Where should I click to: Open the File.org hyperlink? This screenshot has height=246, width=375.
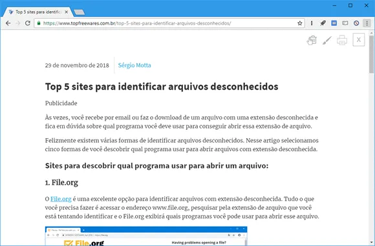coord(61,199)
